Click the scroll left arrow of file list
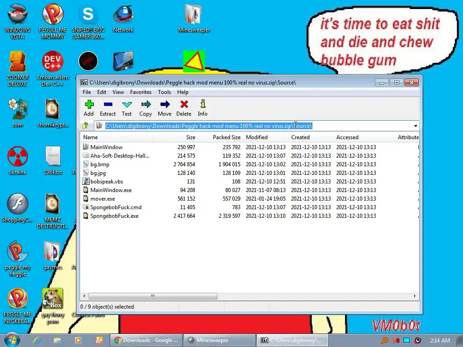The height and width of the screenshot is (347, 463). pos(84,296)
